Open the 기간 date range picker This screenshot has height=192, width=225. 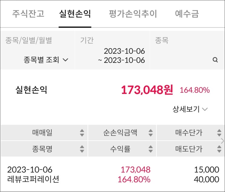pyautogui.click(x=121, y=56)
